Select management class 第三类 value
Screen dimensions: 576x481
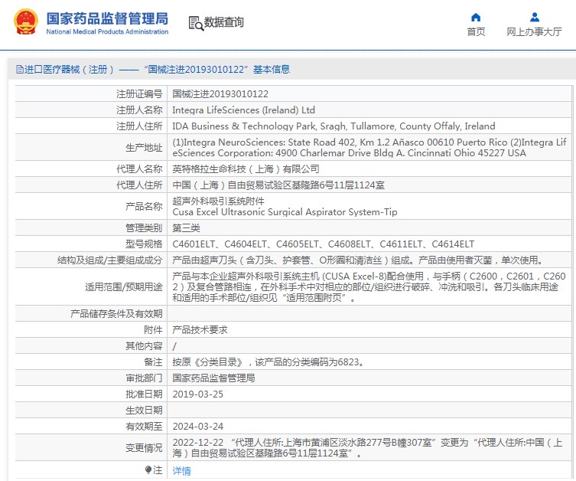(x=186, y=228)
